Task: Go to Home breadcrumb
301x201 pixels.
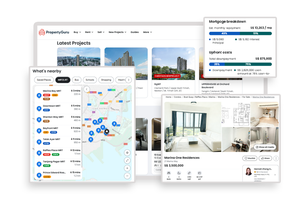Action: pos(168,97)
